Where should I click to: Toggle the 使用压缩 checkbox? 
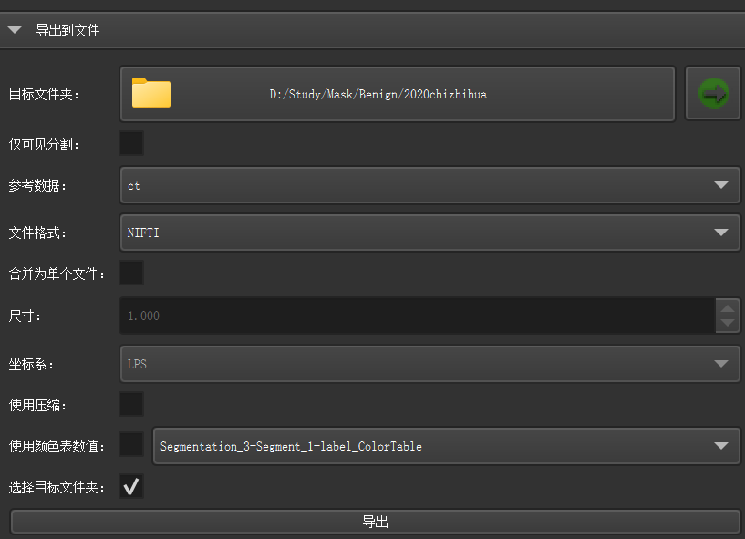pyautogui.click(x=131, y=404)
